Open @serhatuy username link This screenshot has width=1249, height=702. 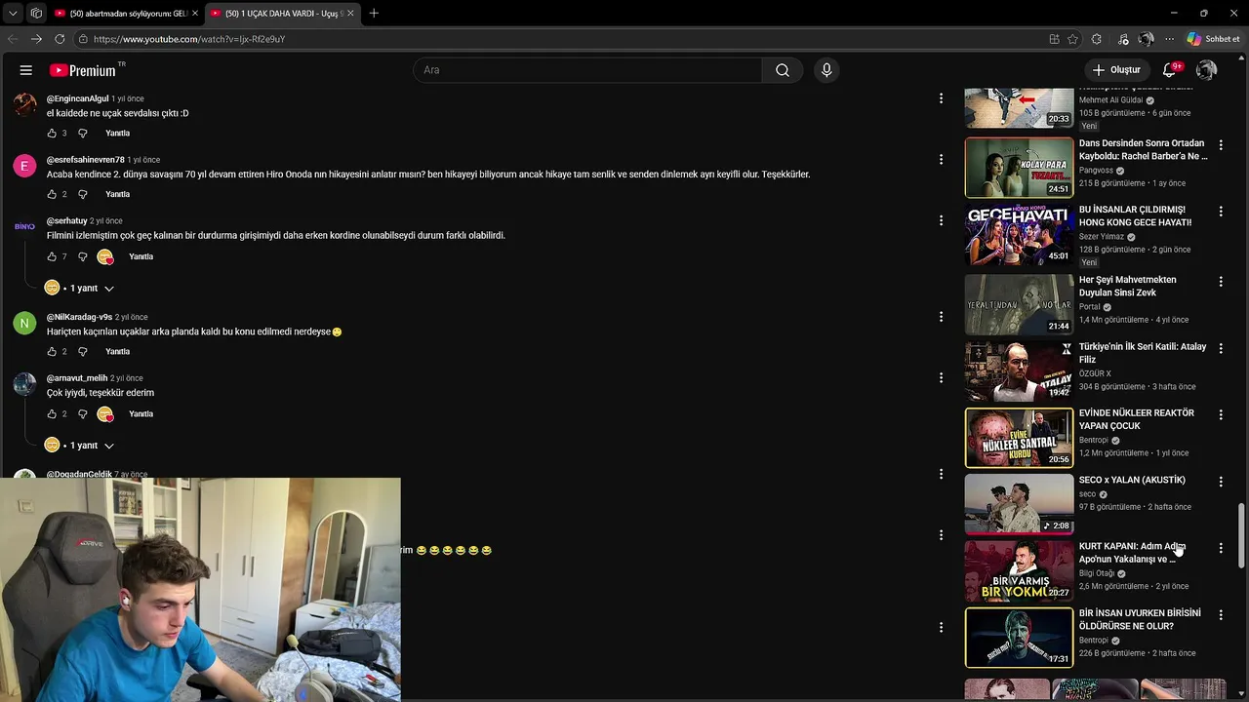(x=67, y=221)
